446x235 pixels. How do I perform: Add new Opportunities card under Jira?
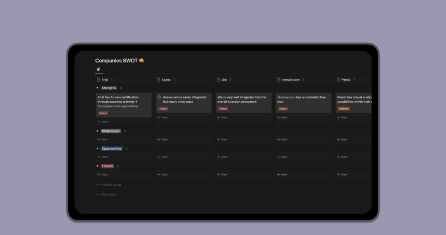pyautogui.click(x=222, y=157)
